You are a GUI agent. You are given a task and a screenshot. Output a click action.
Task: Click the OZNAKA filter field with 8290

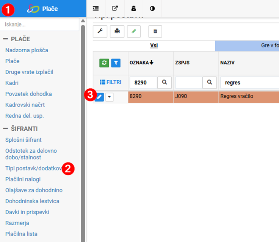click(x=143, y=83)
